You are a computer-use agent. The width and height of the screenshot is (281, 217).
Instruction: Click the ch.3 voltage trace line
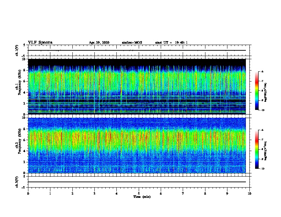[137, 182]
